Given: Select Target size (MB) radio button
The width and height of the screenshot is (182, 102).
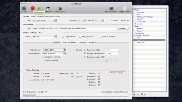Looking at the screenshot, I should pos(85,50).
